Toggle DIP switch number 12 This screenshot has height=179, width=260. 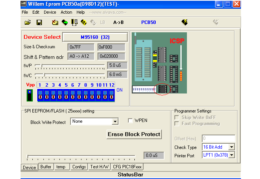pos(112,95)
